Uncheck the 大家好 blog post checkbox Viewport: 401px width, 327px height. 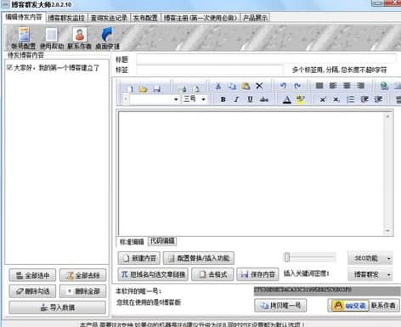(x=9, y=67)
